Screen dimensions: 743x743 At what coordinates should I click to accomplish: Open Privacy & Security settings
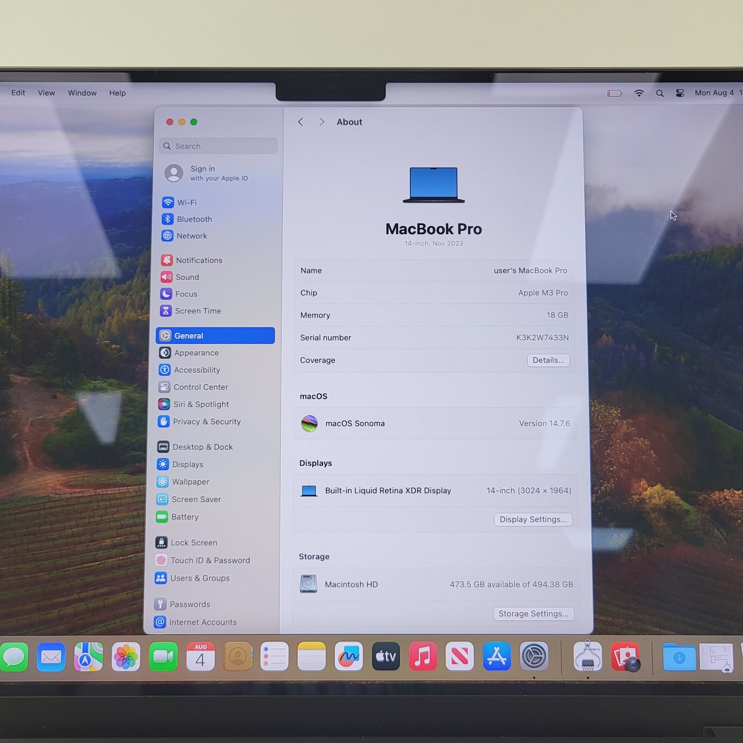coord(200,422)
